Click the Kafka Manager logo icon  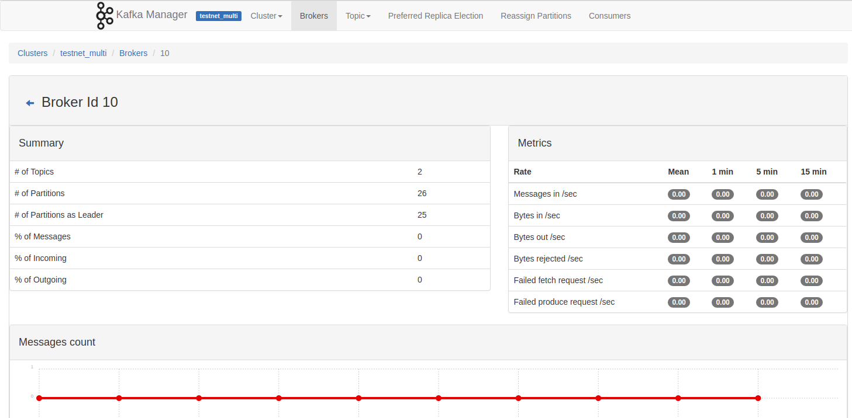105,16
